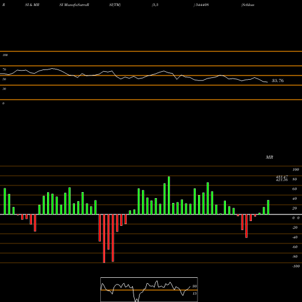Click the 30 label inside mini thumbnail

pyautogui.click(x=194, y=286)
